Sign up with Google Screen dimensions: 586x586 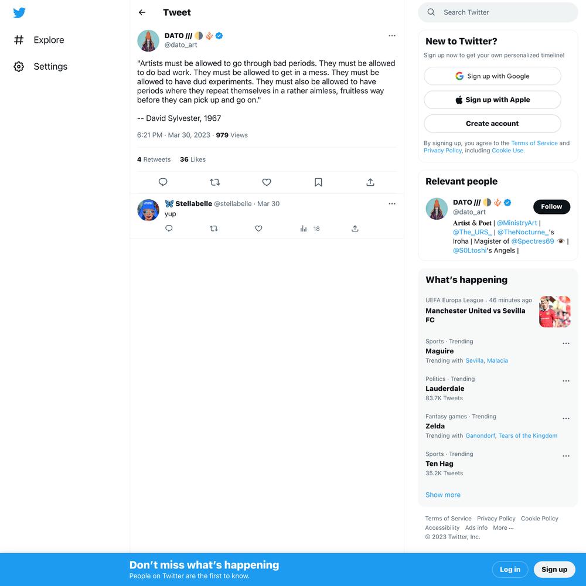pos(492,76)
